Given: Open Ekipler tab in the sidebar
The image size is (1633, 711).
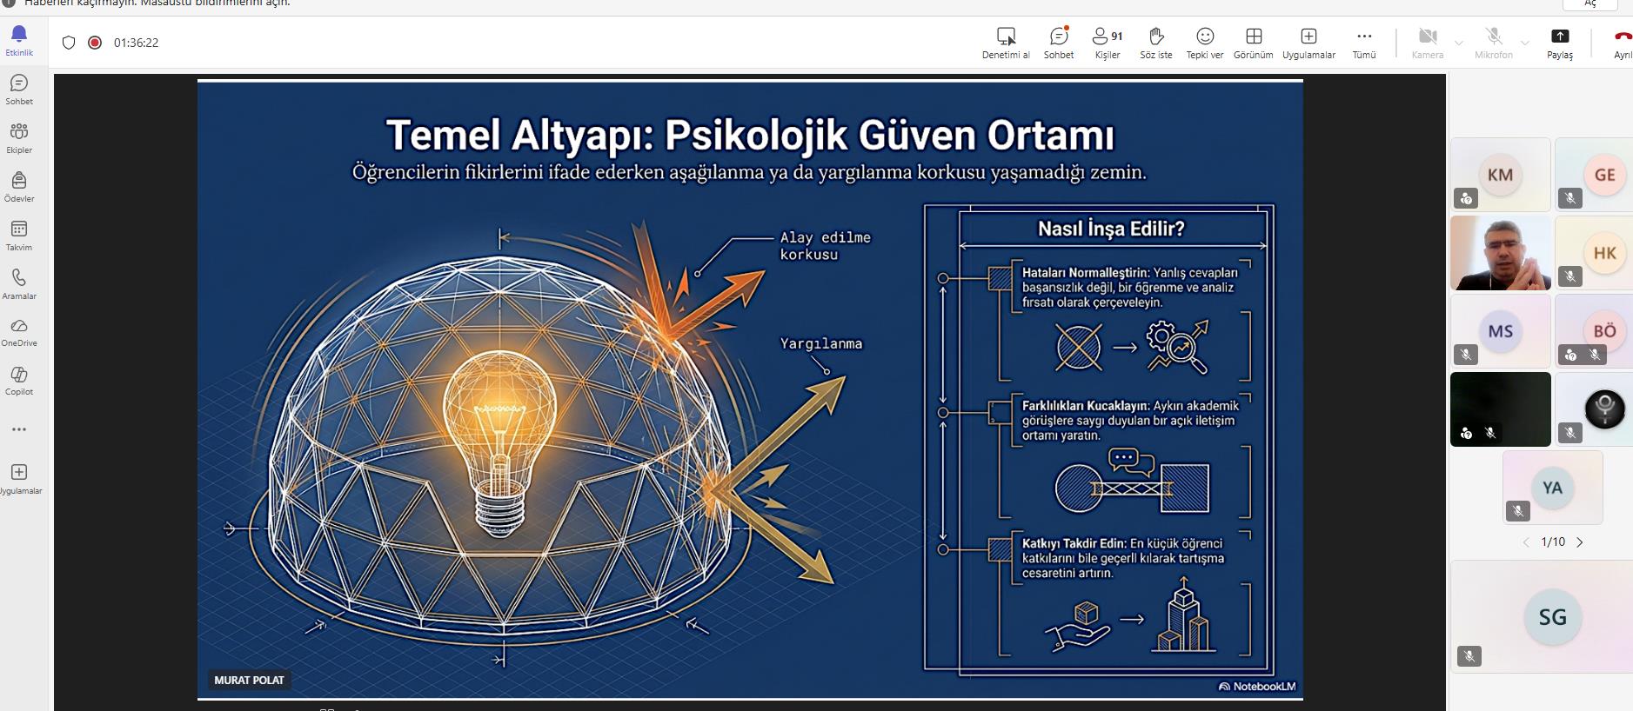Looking at the screenshot, I should [19, 137].
